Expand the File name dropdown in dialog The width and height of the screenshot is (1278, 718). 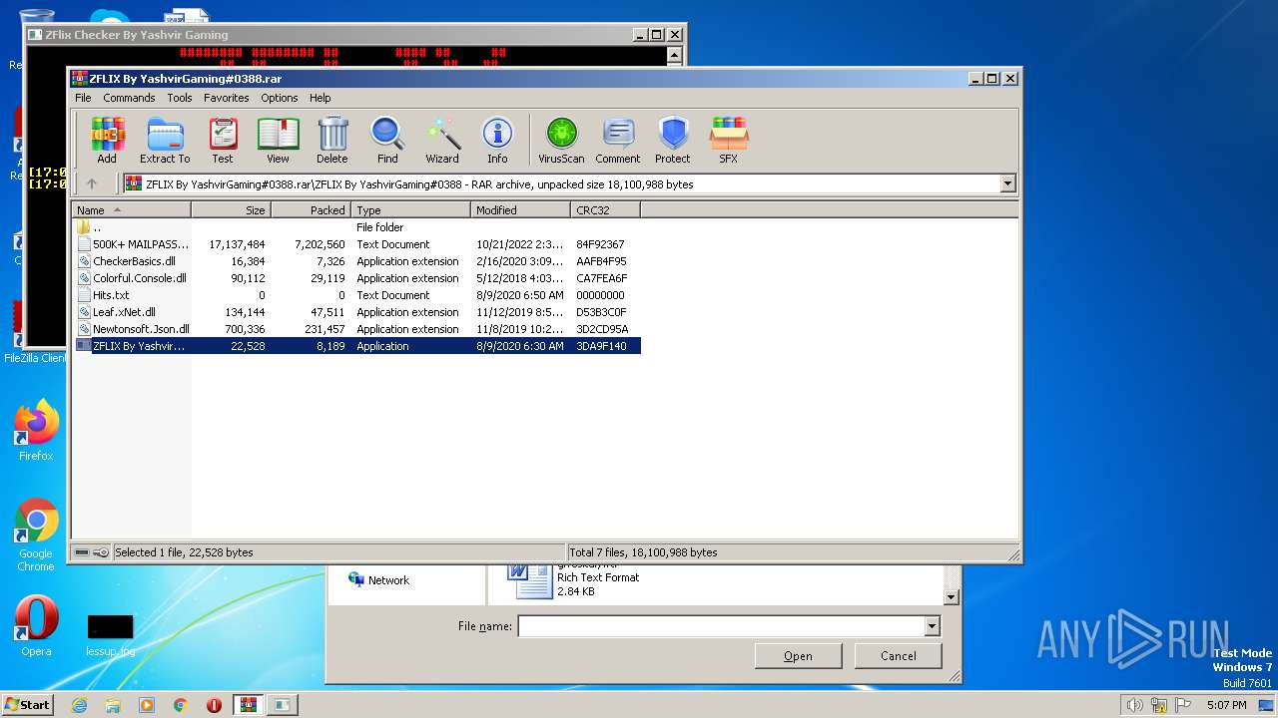(x=933, y=626)
